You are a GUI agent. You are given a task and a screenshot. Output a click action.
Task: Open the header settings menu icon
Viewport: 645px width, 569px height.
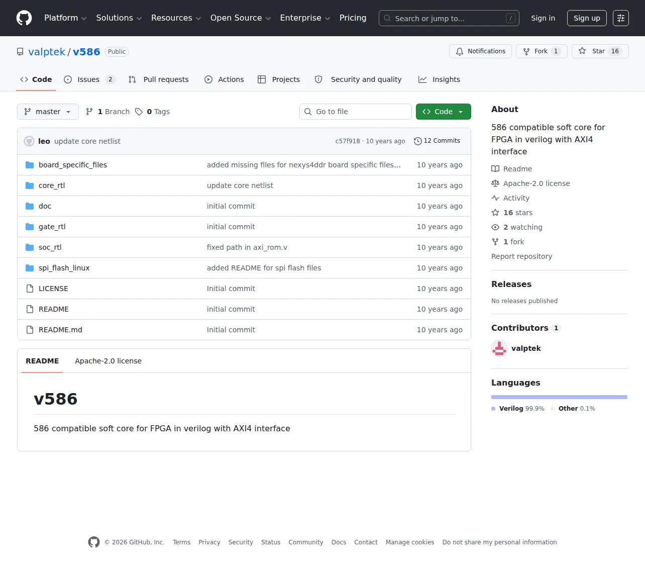coord(621,18)
